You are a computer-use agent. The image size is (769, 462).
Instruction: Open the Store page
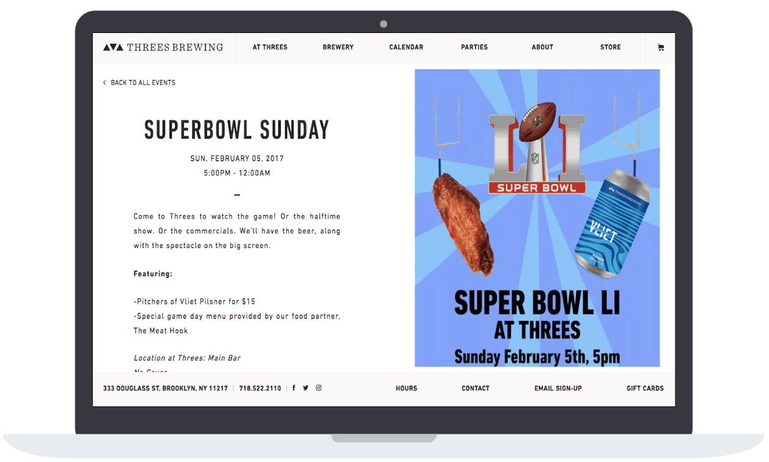[x=610, y=47]
